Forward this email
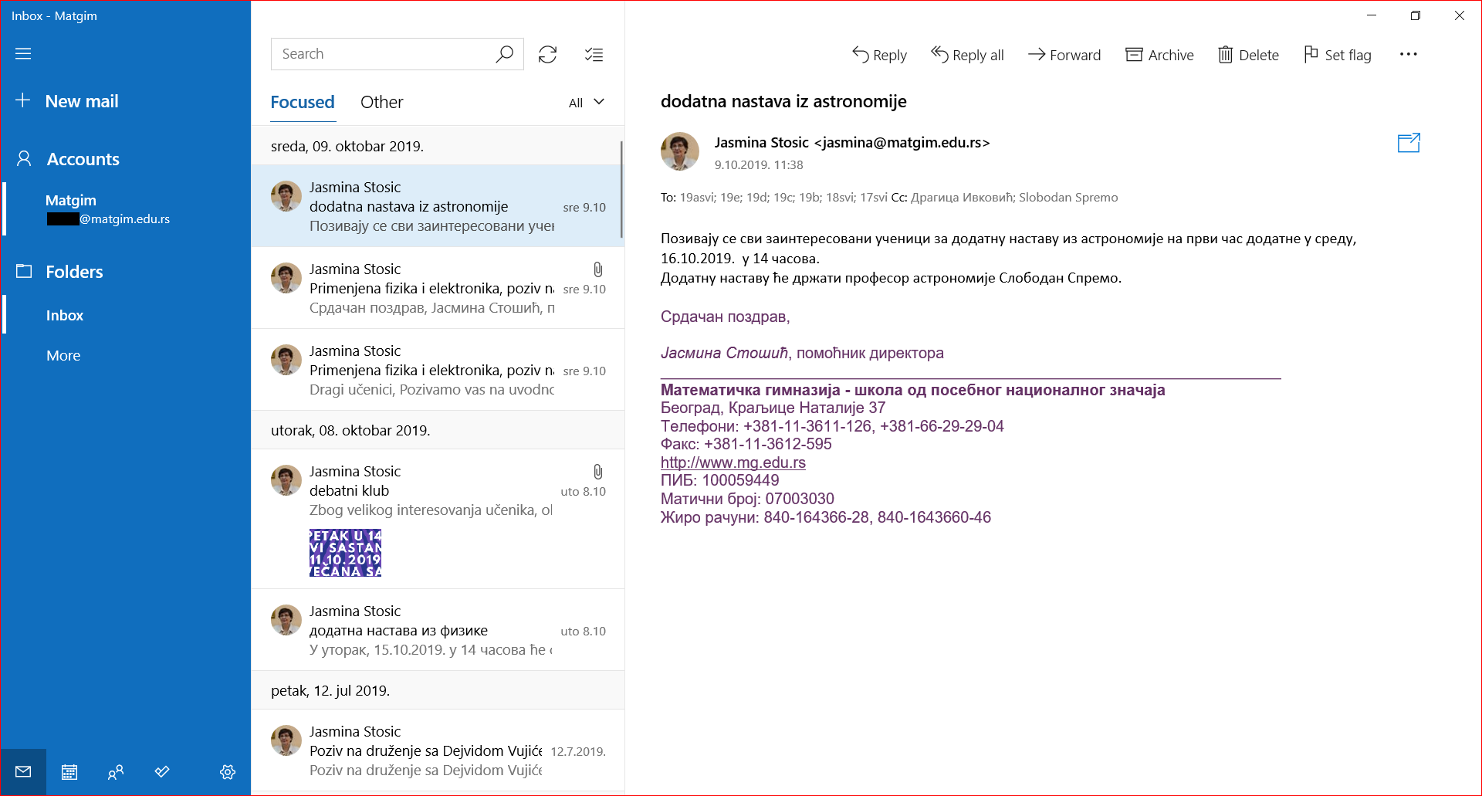The width and height of the screenshot is (1482, 796). [x=1064, y=55]
